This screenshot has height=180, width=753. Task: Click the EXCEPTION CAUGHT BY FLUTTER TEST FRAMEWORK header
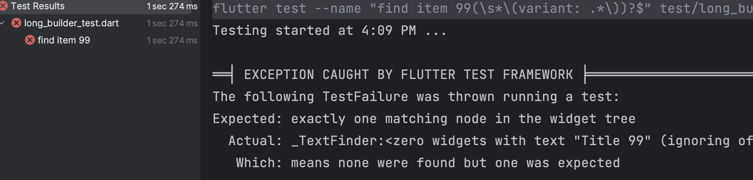tap(408, 75)
